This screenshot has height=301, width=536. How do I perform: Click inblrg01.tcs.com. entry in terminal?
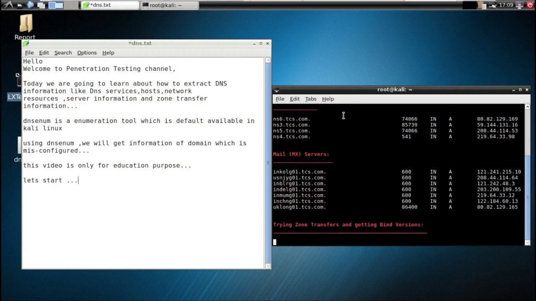coord(299,184)
